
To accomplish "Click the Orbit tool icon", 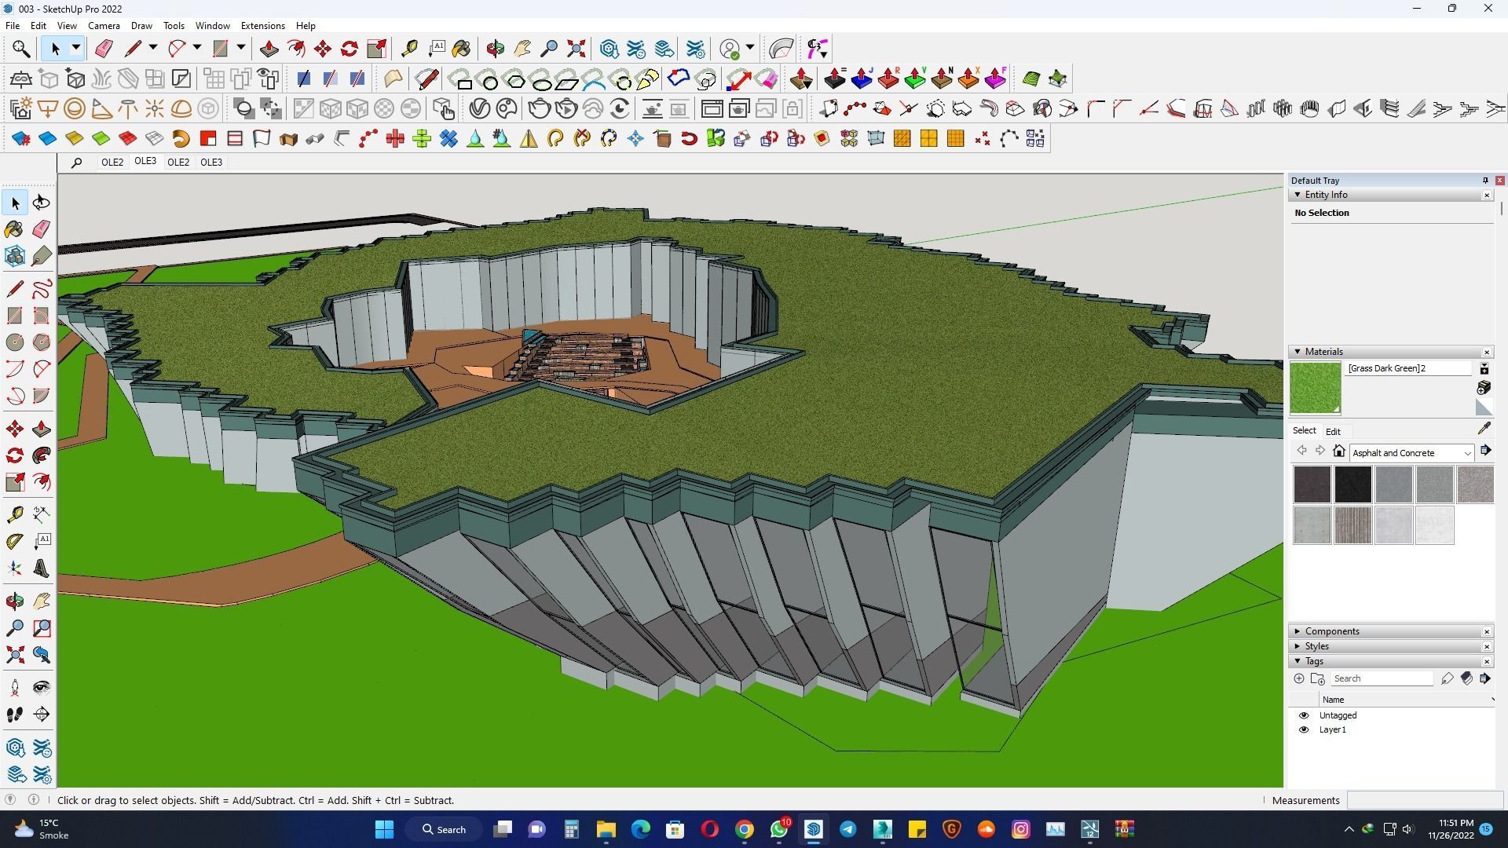I will (14, 601).
